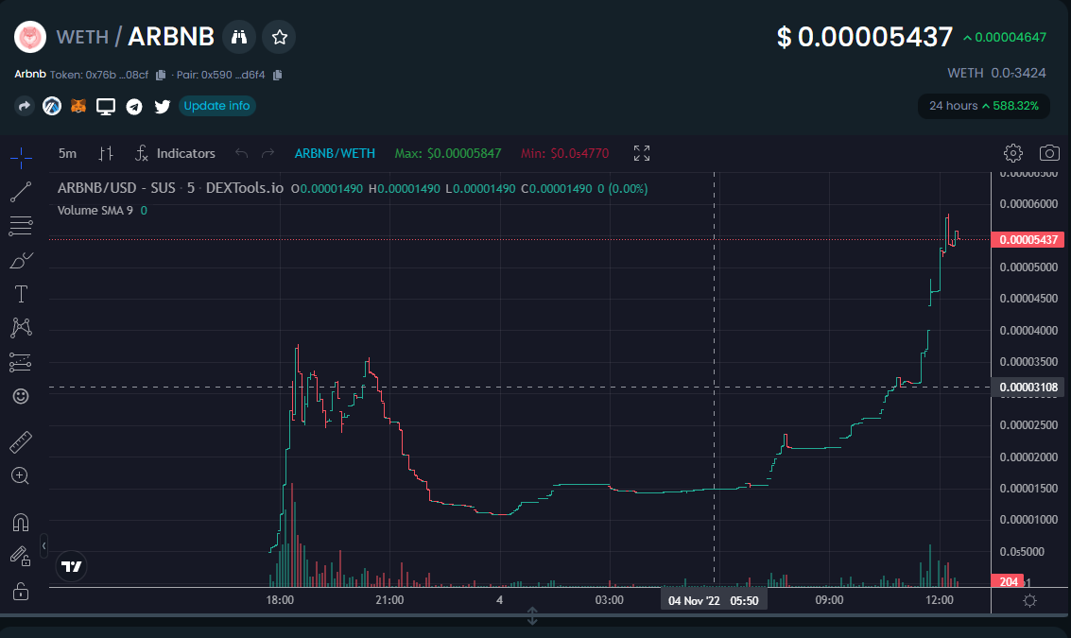Collapse the drawing toolbar arrow
Viewport: 1071px width, 638px height.
43,545
